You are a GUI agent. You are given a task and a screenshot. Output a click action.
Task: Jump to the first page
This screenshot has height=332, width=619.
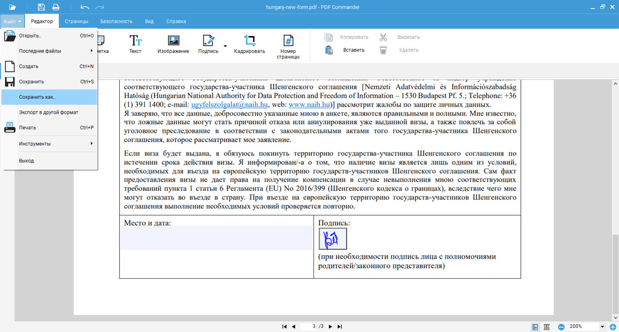[284, 327]
